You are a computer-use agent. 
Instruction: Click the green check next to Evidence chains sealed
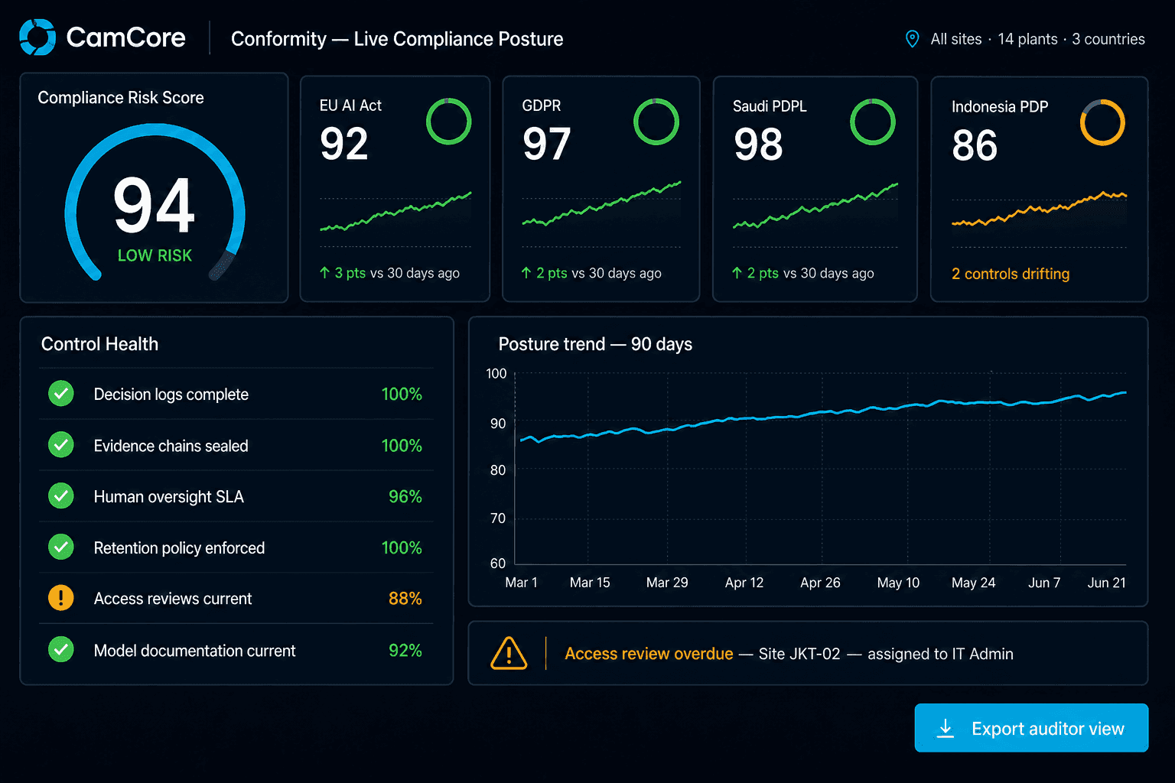pyautogui.click(x=61, y=445)
